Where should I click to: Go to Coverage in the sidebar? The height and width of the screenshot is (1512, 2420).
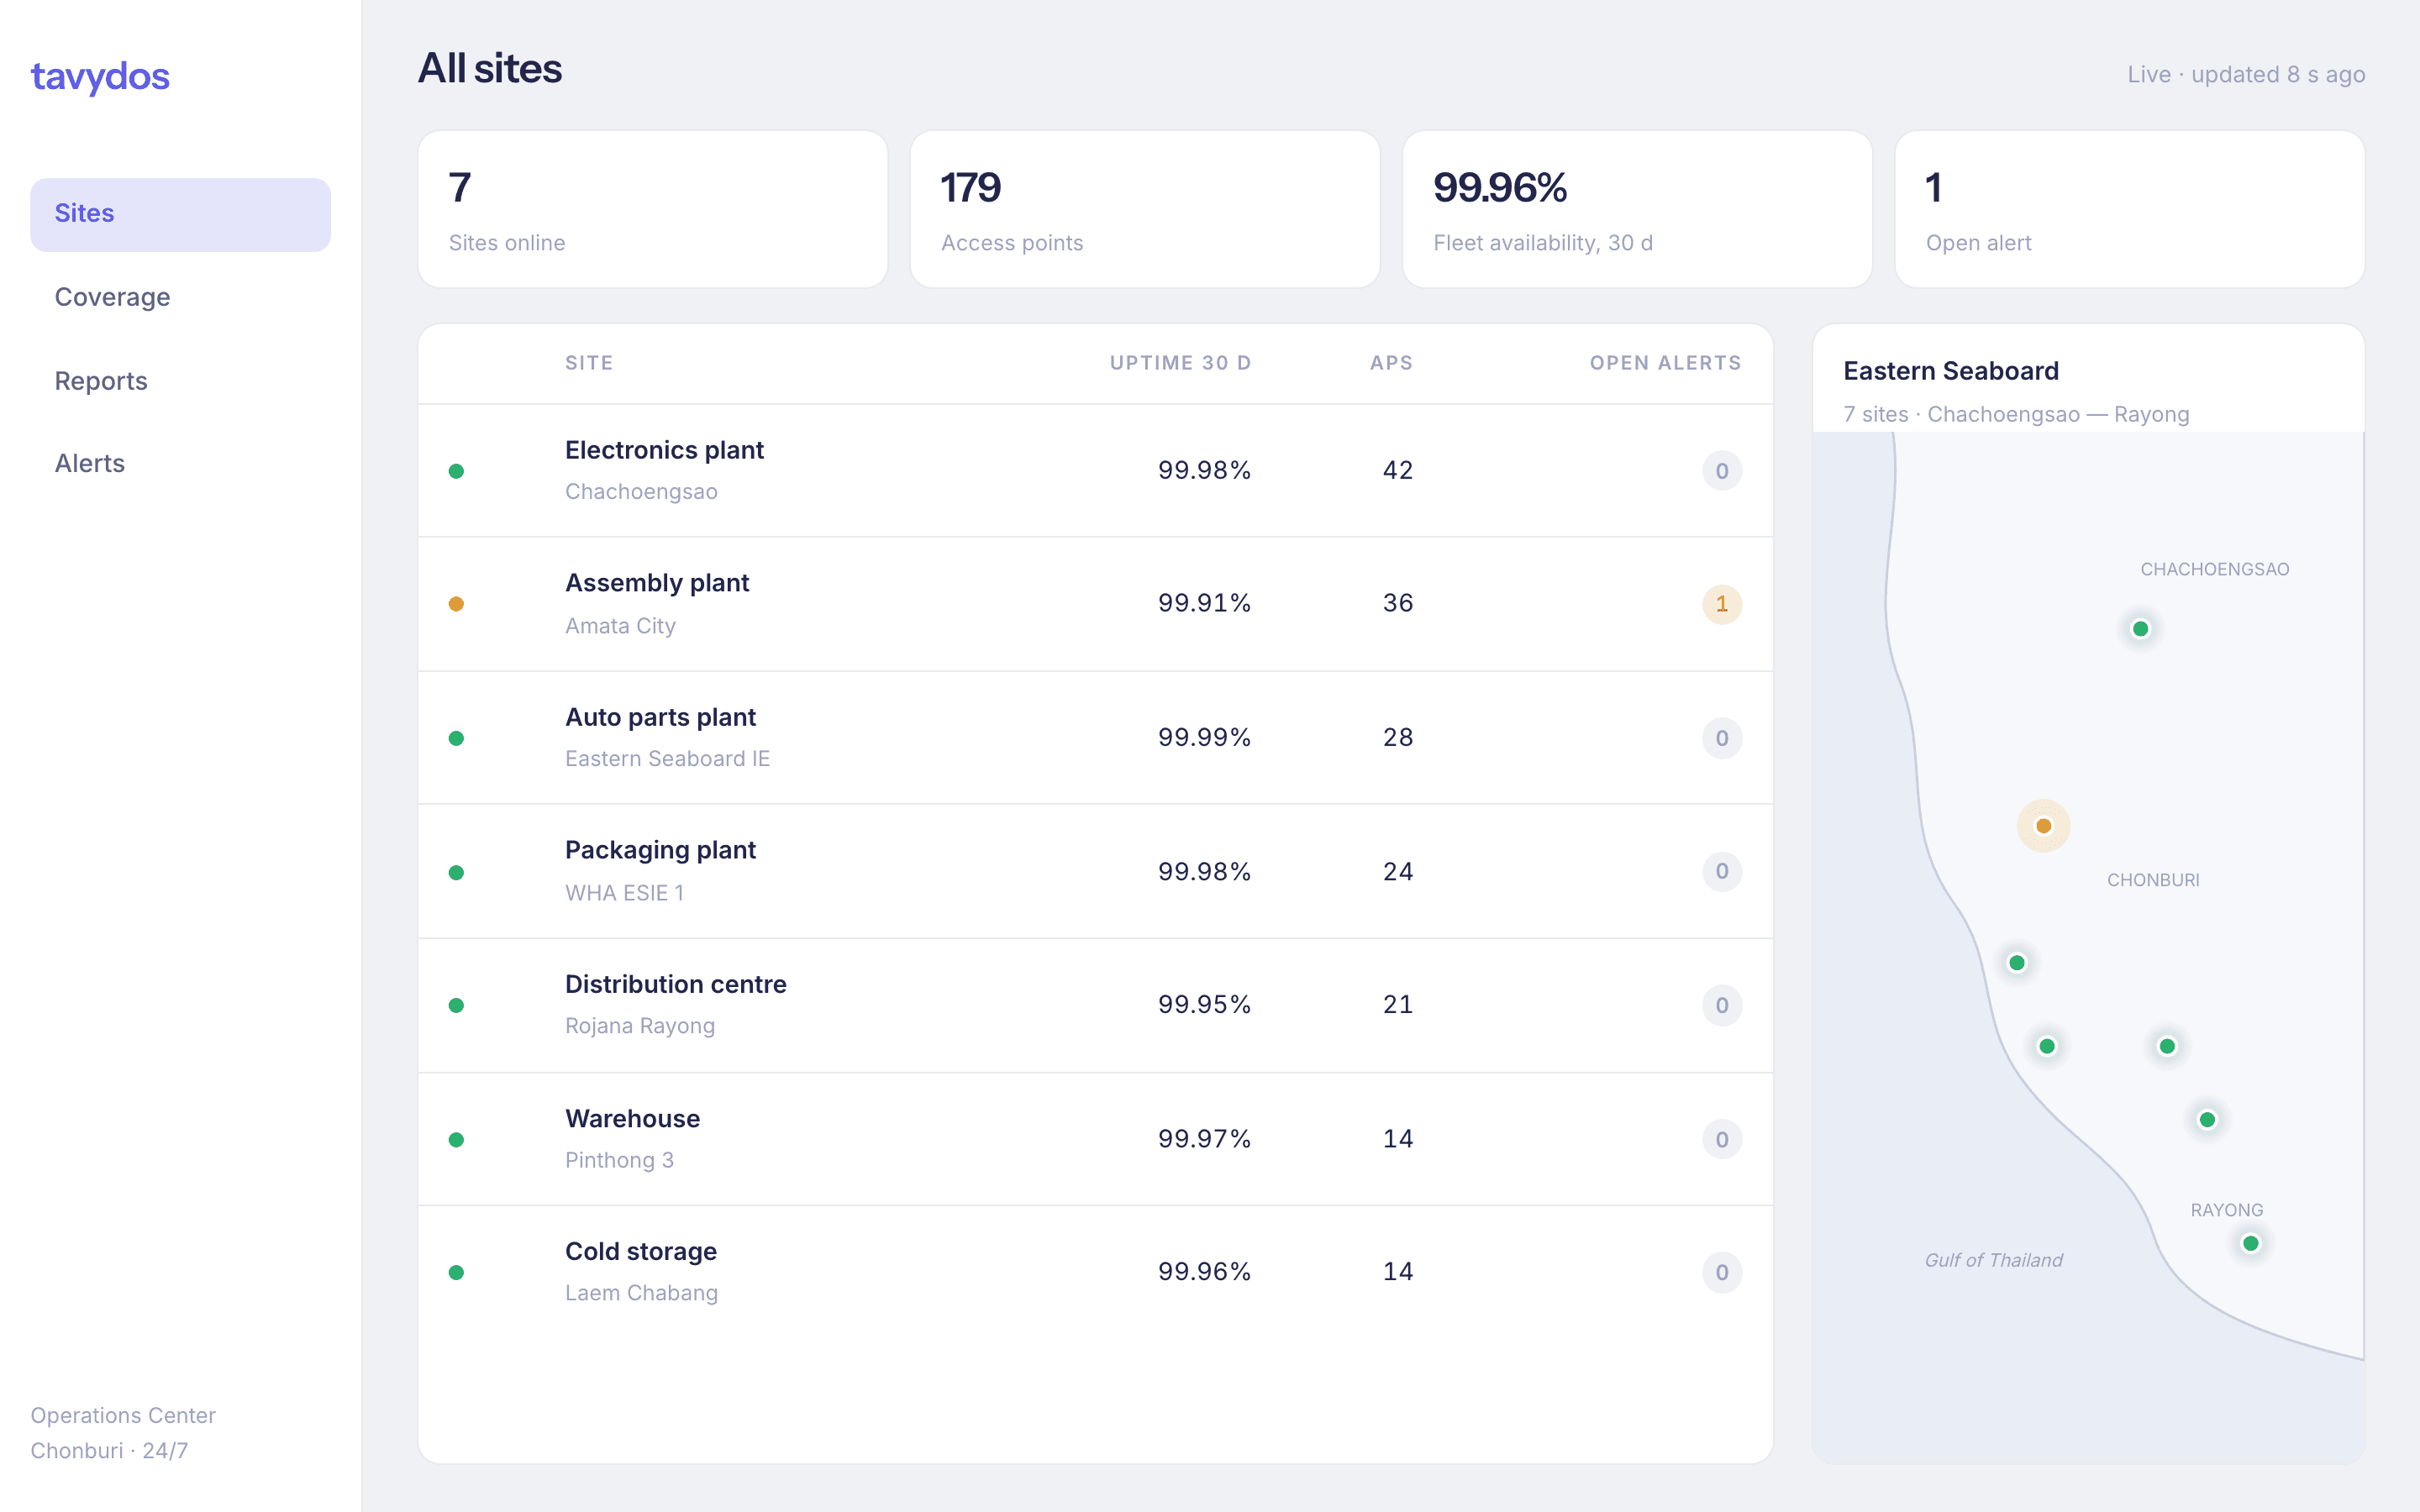pos(180,297)
